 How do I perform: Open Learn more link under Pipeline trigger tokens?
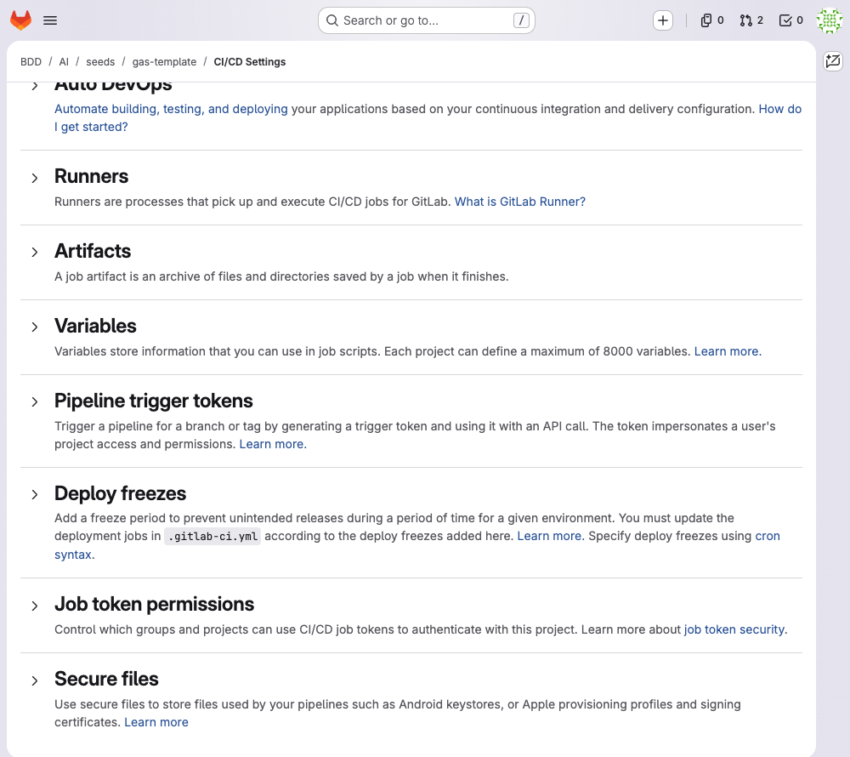pyautogui.click(x=273, y=444)
